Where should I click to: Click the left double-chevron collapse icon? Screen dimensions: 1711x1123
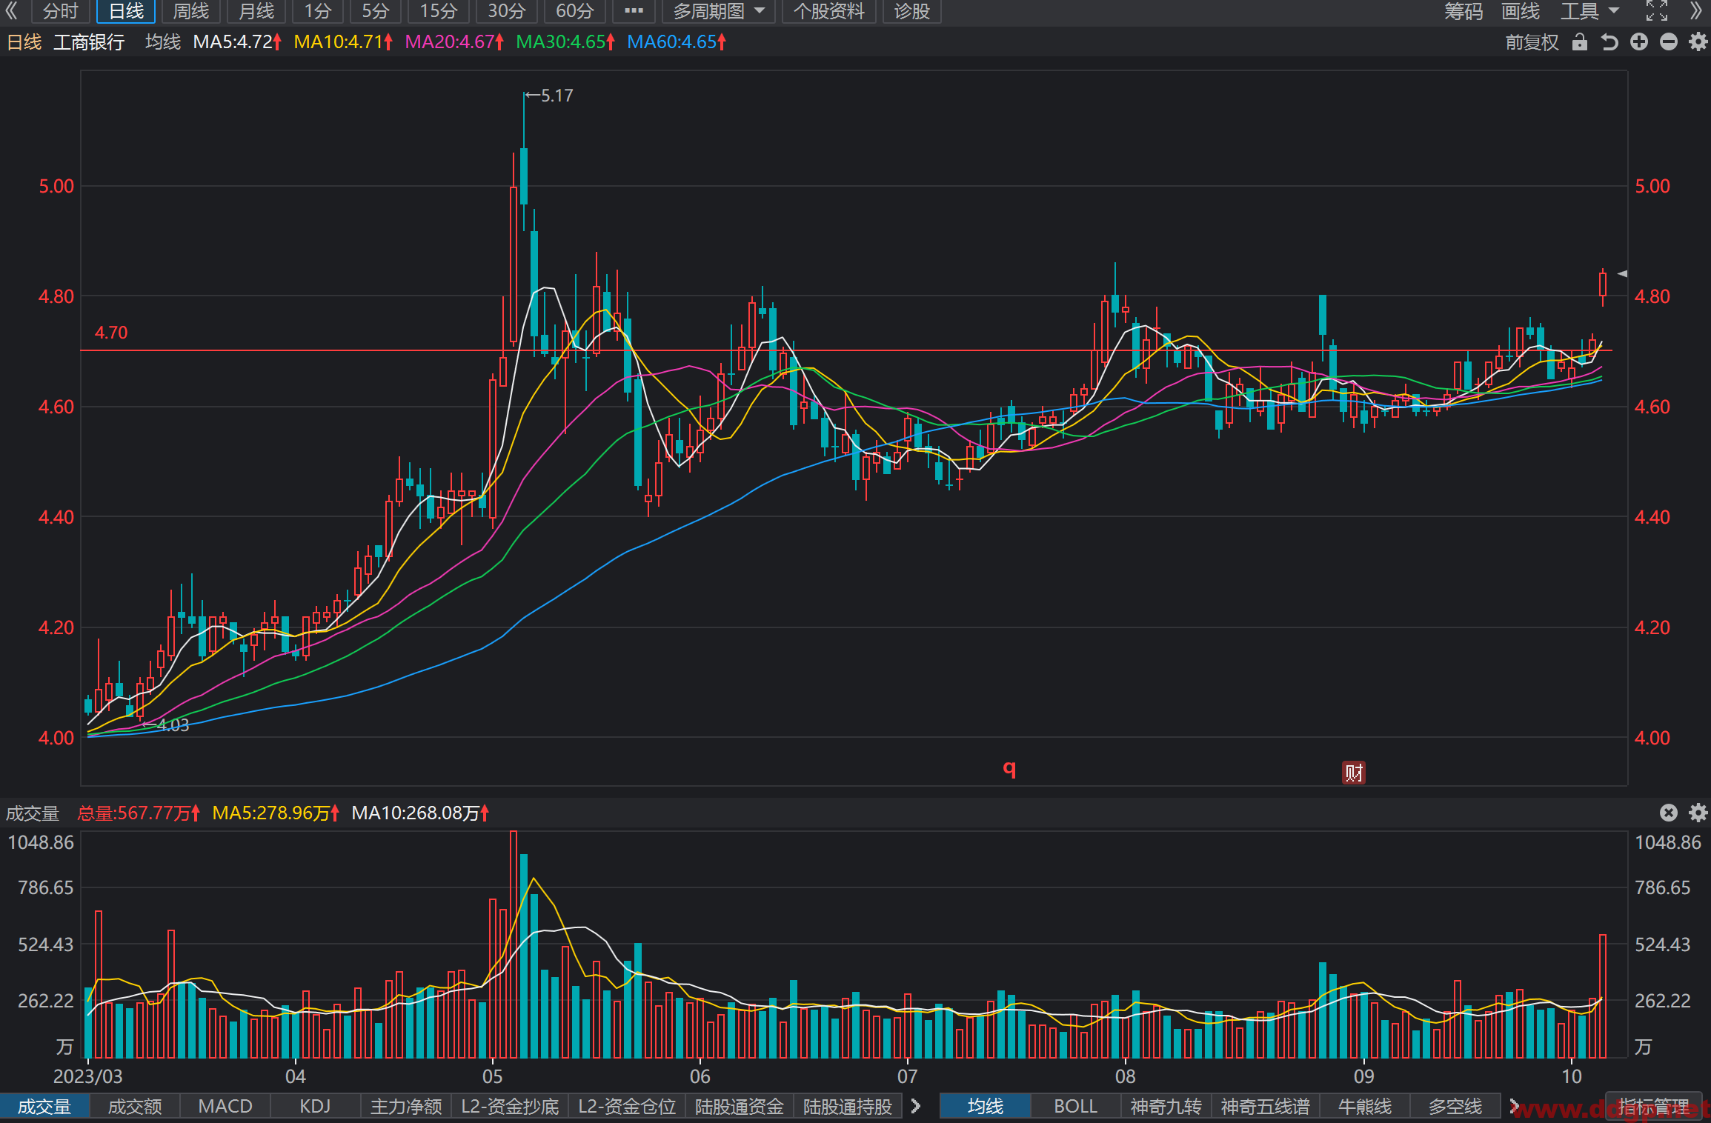pos(11,11)
